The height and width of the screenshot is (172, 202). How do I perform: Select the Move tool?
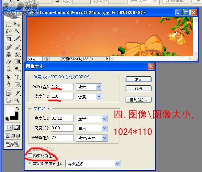(17, 24)
